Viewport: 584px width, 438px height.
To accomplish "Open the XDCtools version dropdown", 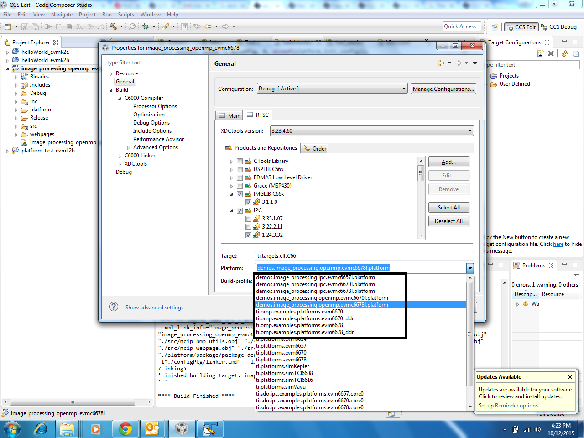I will 372,131.
